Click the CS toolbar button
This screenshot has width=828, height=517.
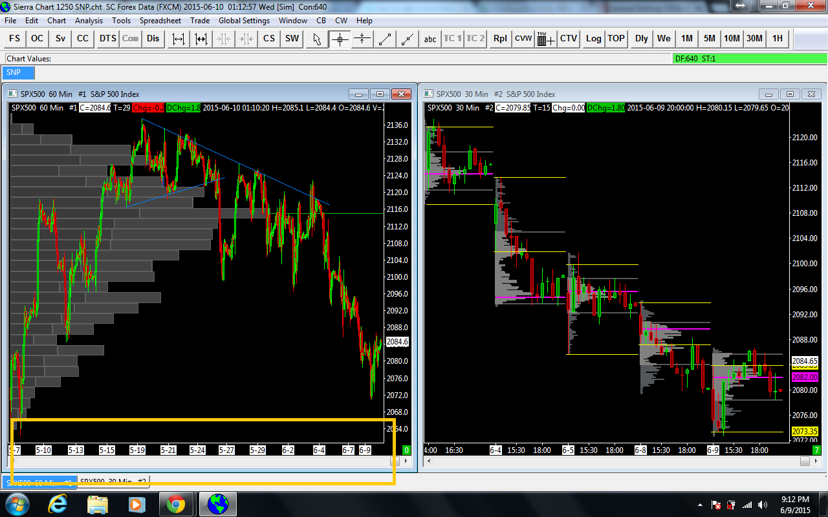pyautogui.click(x=269, y=38)
